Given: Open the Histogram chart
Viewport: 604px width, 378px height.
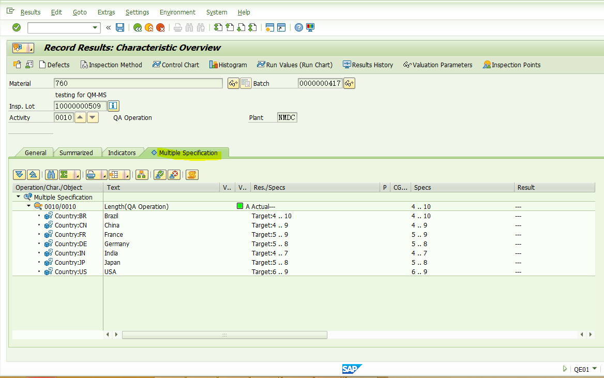Looking at the screenshot, I should [x=228, y=65].
